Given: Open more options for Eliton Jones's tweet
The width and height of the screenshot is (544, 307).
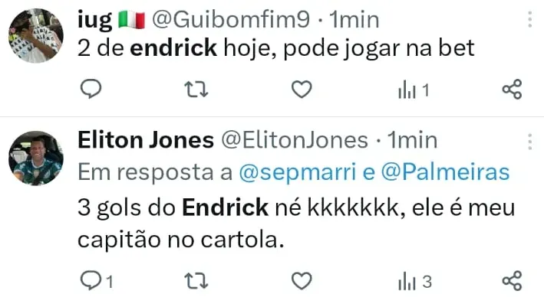Looking at the screenshot, I should [x=529, y=142].
